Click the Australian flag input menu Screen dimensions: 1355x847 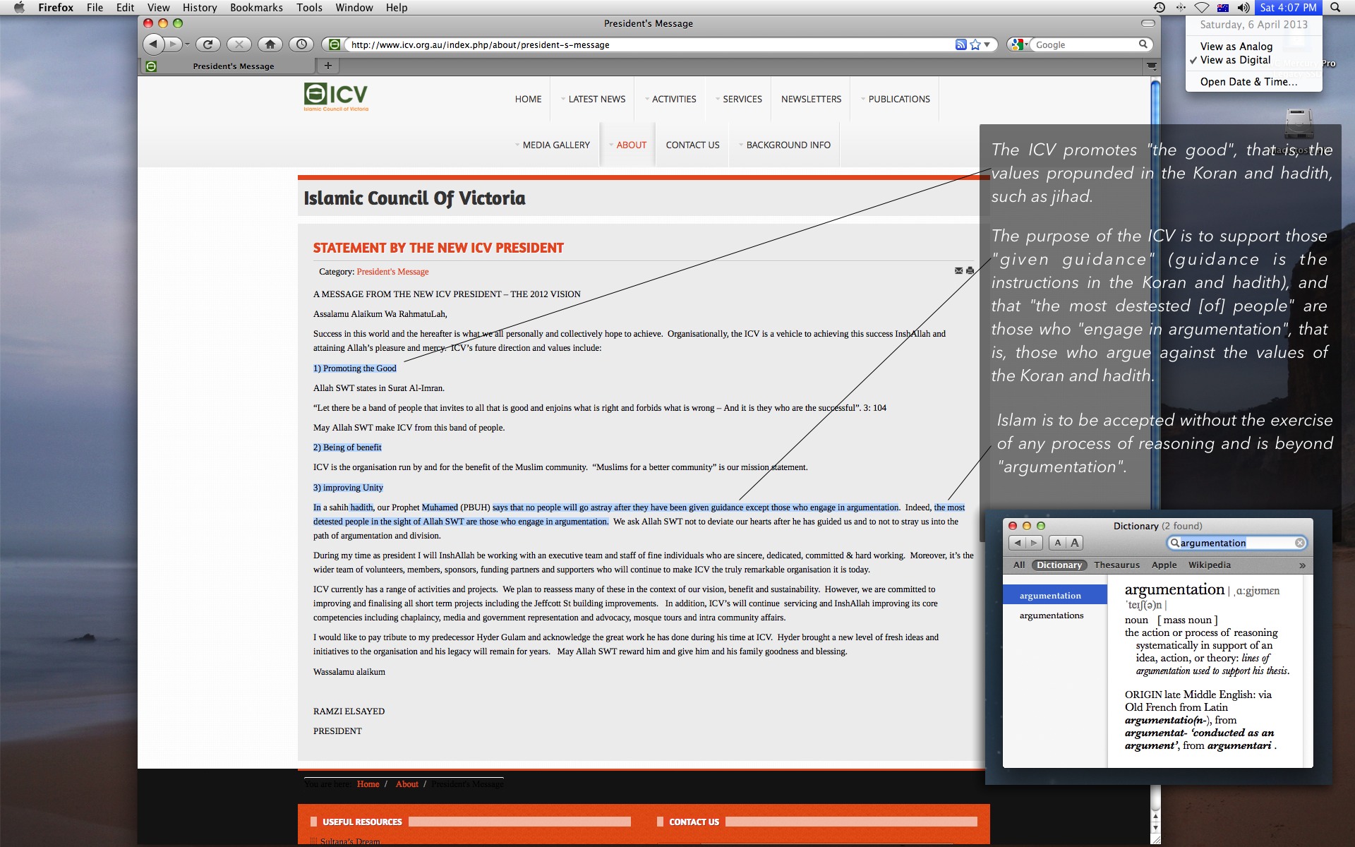[1223, 7]
